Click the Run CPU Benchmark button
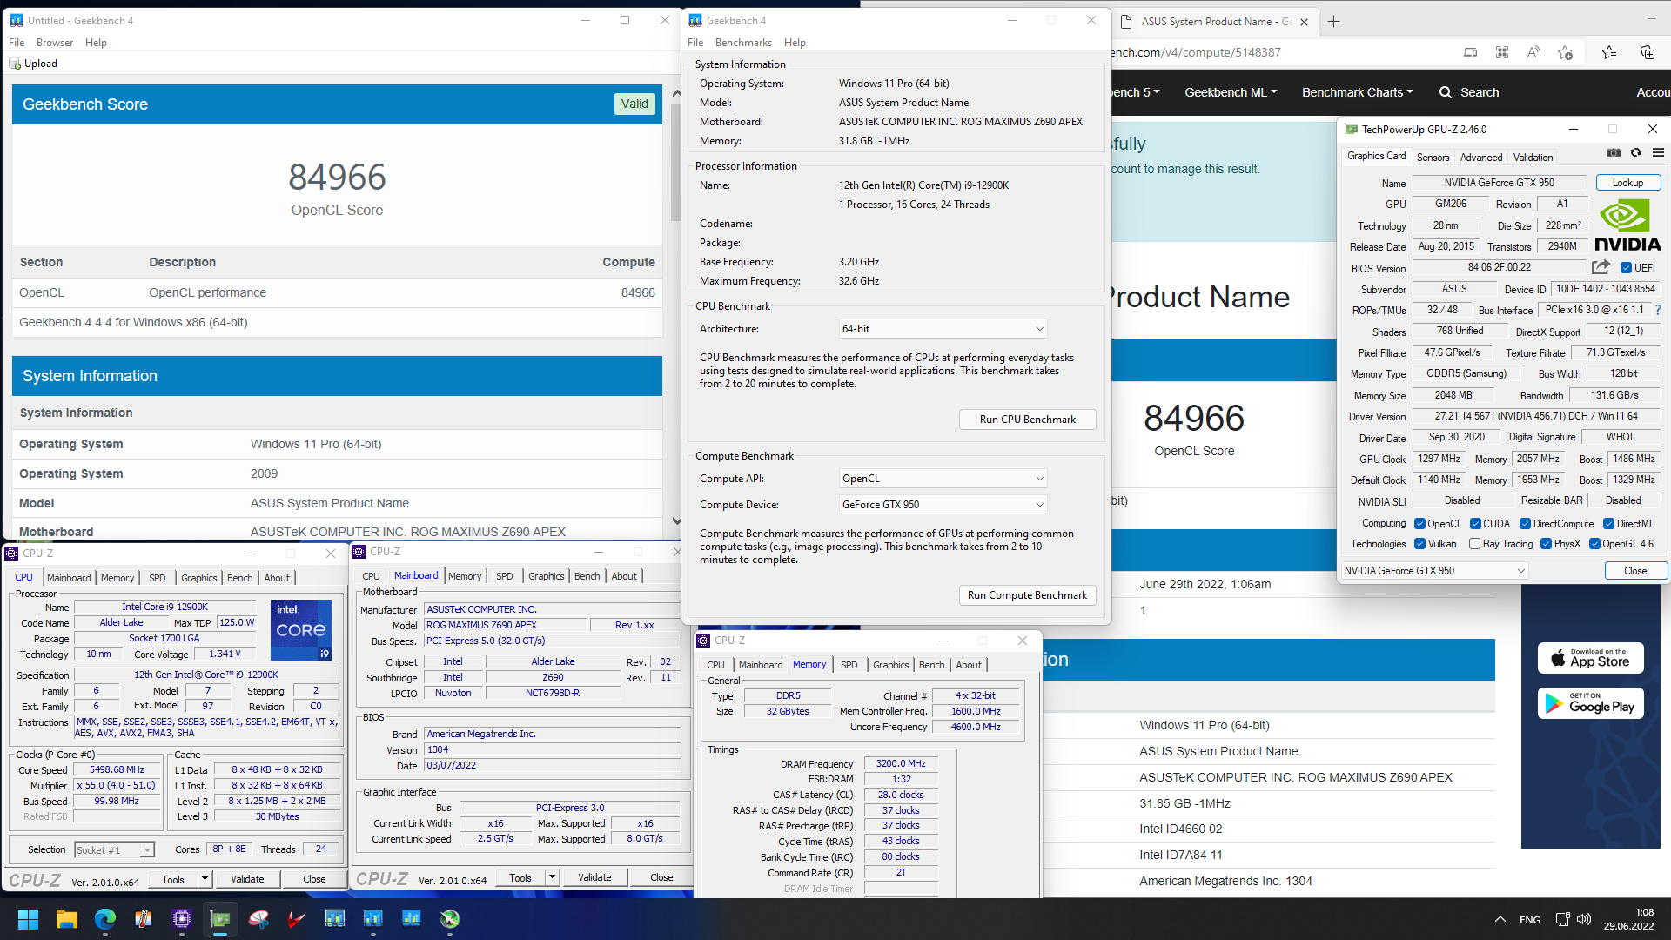The width and height of the screenshot is (1671, 940). 1027,420
